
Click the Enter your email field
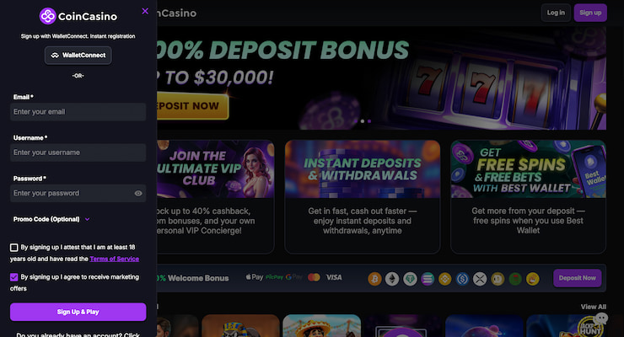78,112
